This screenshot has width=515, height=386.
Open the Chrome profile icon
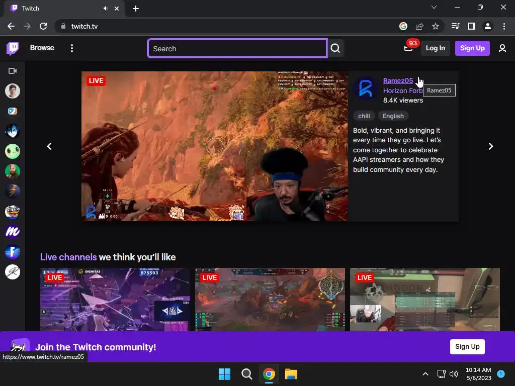tap(488, 26)
